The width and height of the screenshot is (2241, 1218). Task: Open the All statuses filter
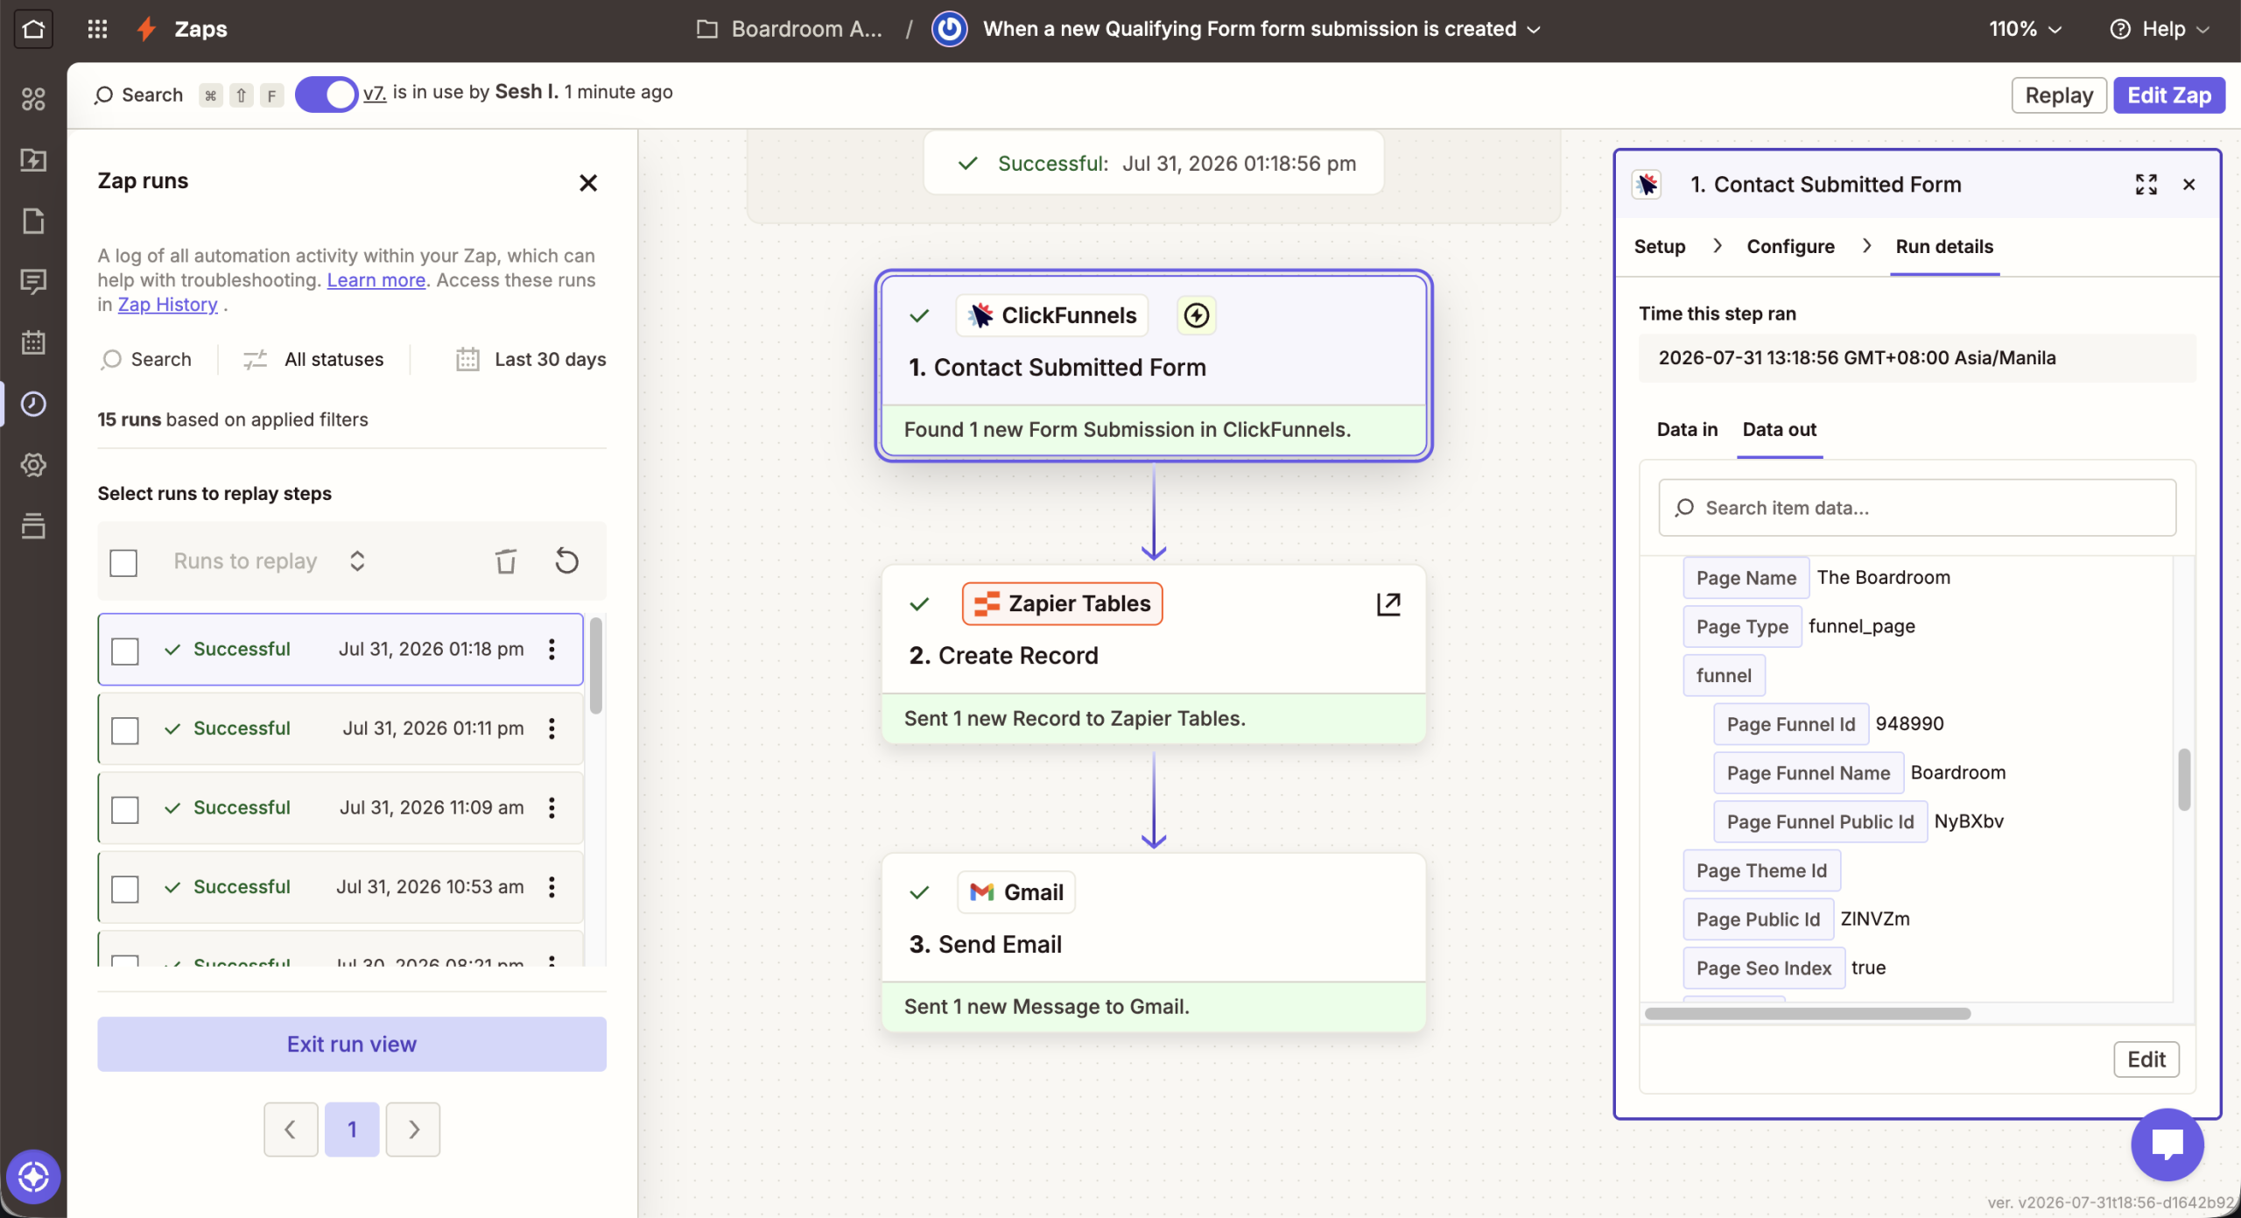(313, 359)
